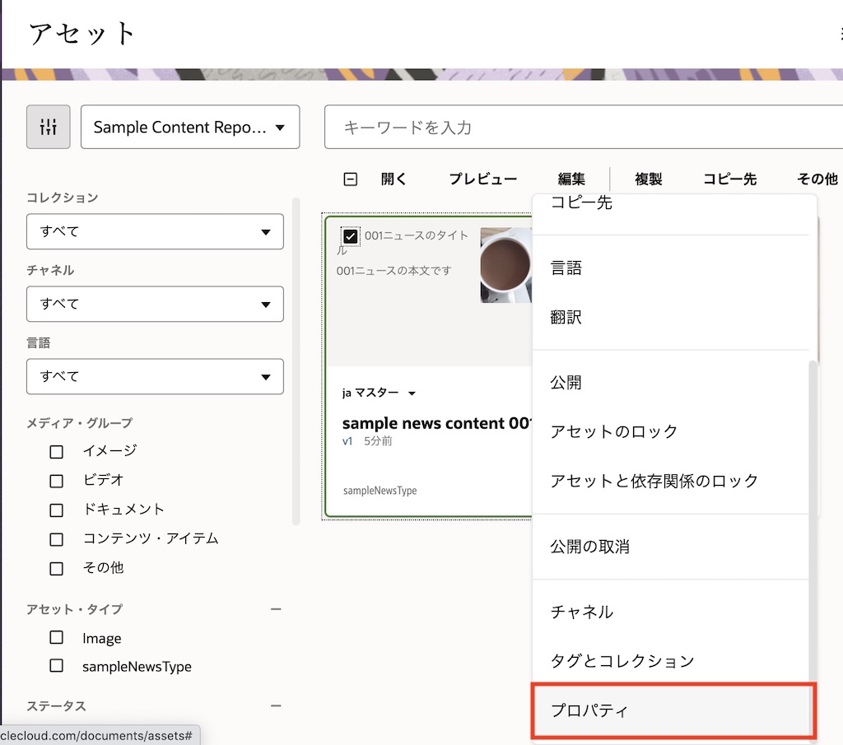Click the プレビュー toolbar button
843x745 pixels.
(x=484, y=179)
